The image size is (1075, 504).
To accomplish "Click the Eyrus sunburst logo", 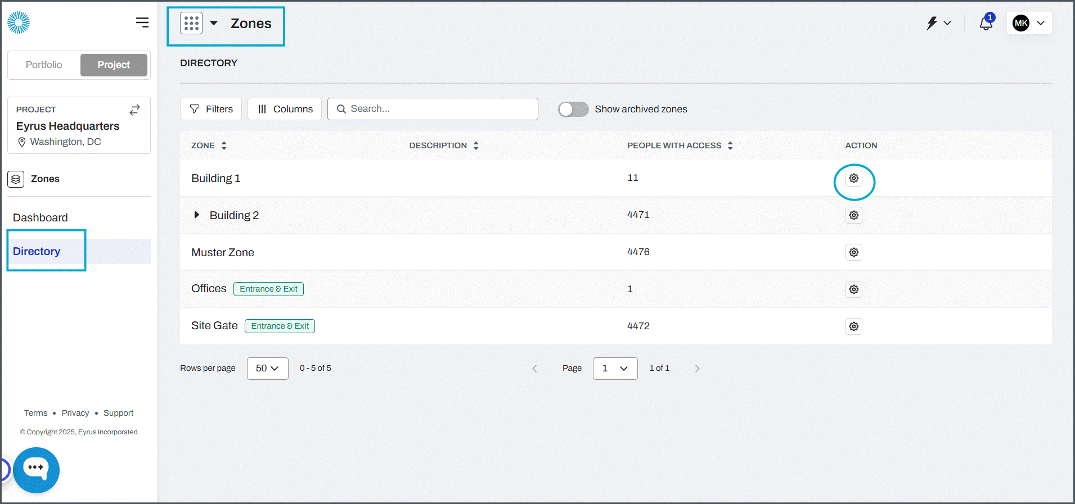I will coord(19,22).
